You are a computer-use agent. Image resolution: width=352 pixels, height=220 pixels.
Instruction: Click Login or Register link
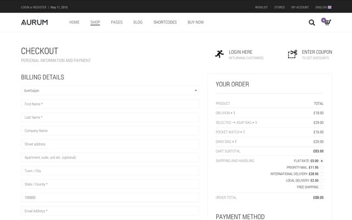[x=34, y=7]
